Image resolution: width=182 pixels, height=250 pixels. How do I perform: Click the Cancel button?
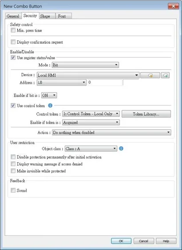(143, 241)
